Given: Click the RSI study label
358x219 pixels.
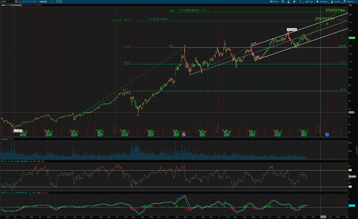Looking at the screenshot, I should click(x=17, y=161).
